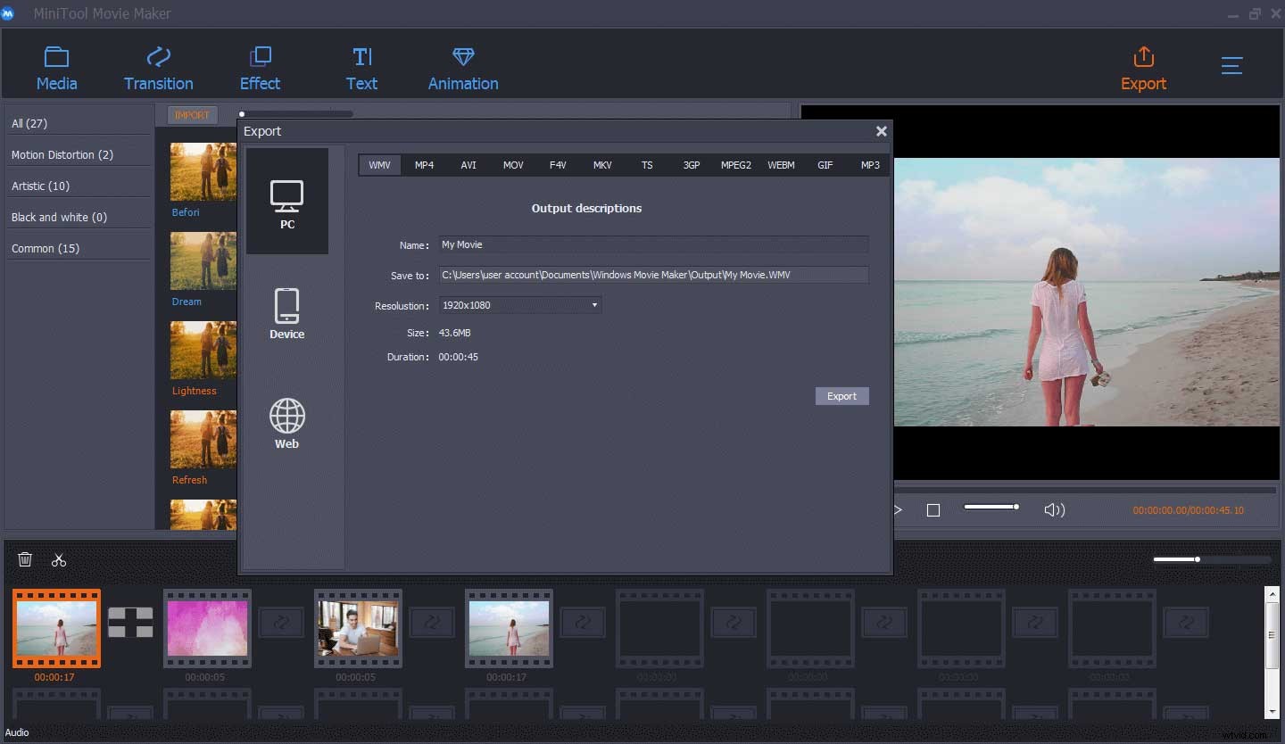Select the Artistic category in the sidebar

tap(41, 186)
